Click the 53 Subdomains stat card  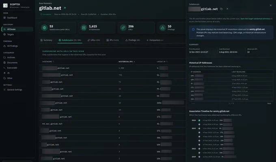(58, 28)
